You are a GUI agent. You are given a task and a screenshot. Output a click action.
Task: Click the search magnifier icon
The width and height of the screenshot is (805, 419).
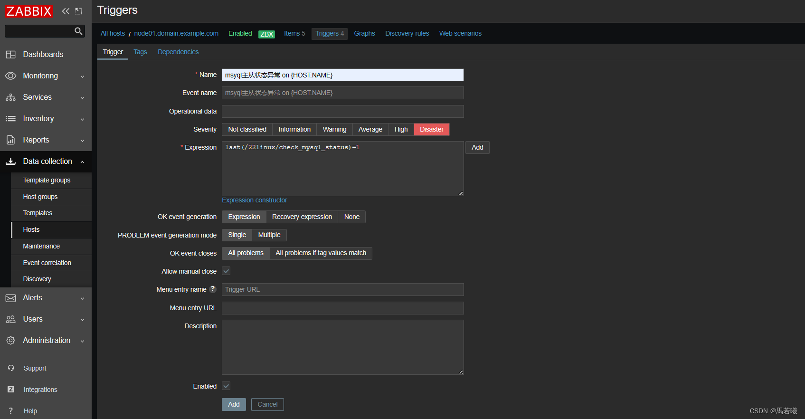(78, 31)
